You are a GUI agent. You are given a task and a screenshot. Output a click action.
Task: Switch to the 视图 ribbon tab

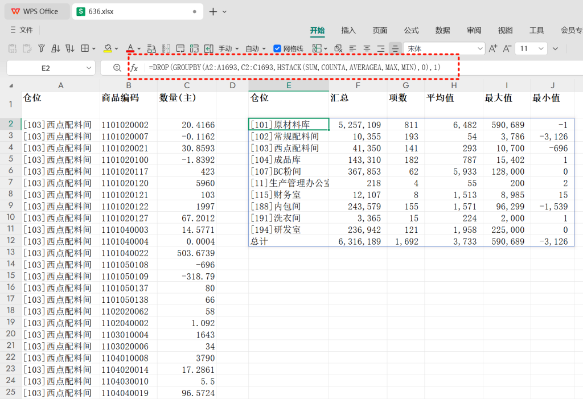click(506, 30)
